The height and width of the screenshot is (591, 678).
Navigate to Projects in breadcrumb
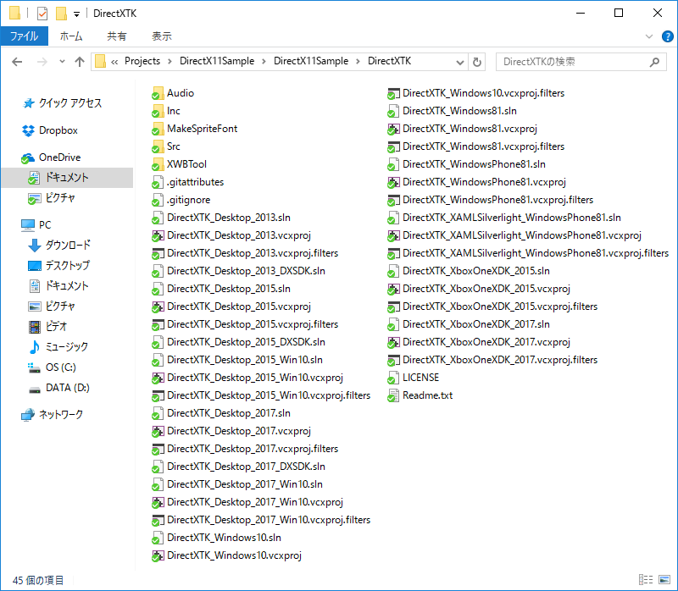point(142,61)
